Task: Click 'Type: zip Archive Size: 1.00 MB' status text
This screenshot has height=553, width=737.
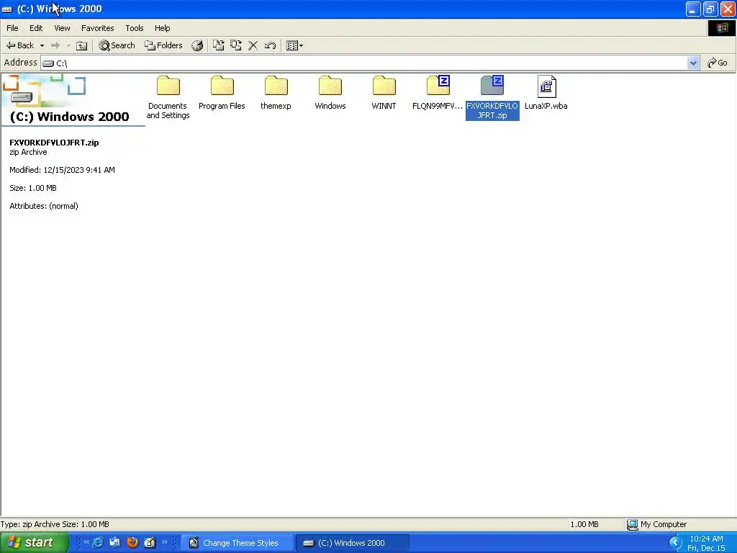Action: [x=55, y=524]
